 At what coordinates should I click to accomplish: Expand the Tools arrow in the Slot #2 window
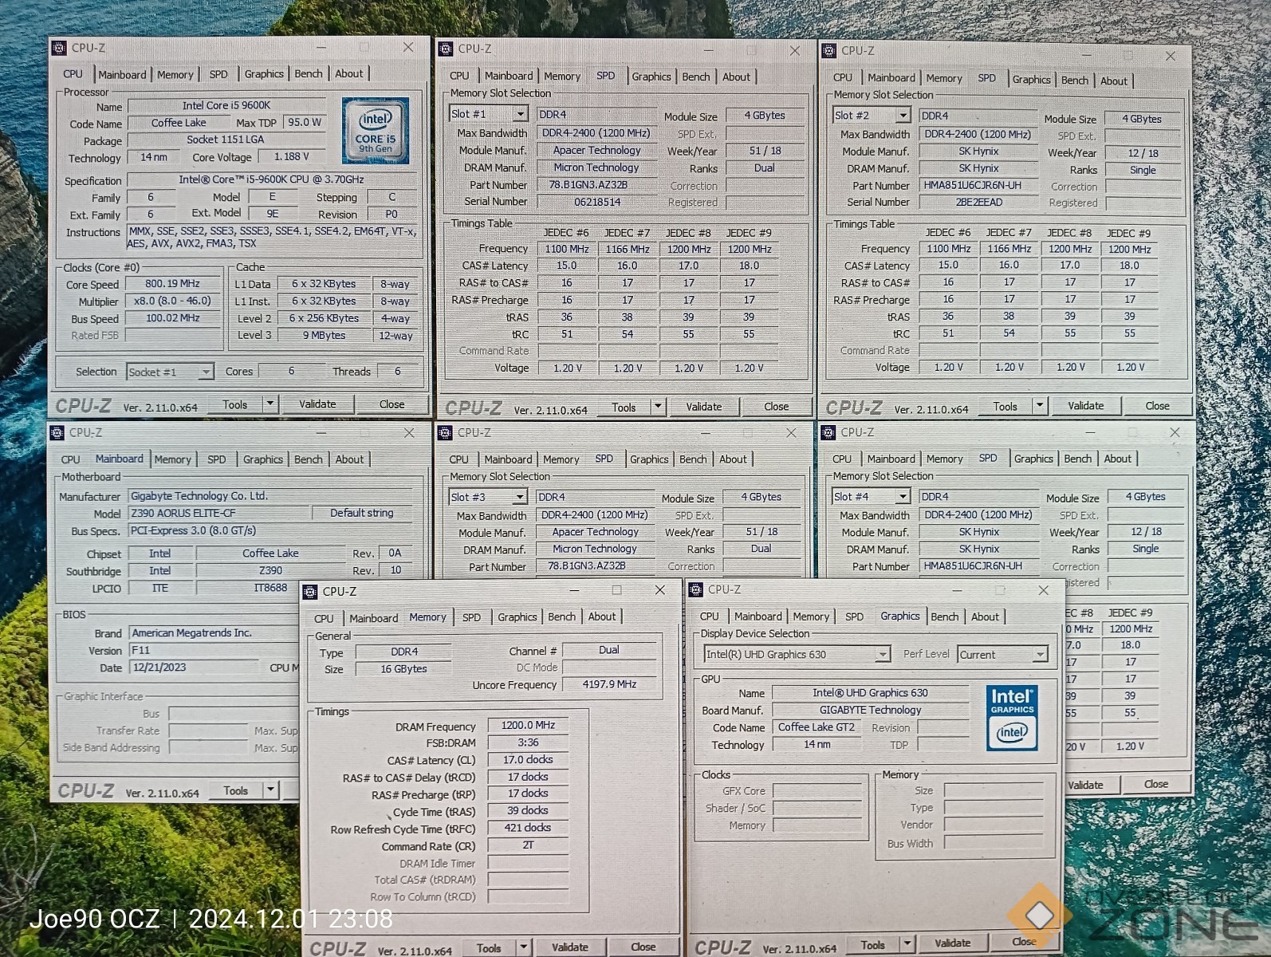click(x=1040, y=406)
